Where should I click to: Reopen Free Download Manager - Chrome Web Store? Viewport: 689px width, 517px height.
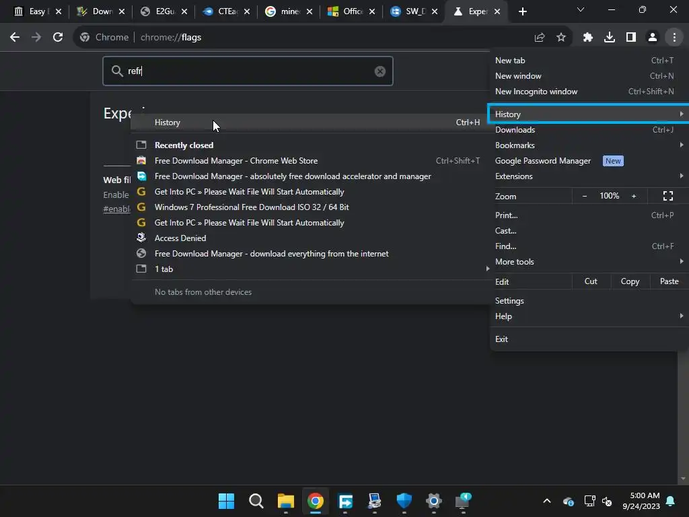point(310,161)
